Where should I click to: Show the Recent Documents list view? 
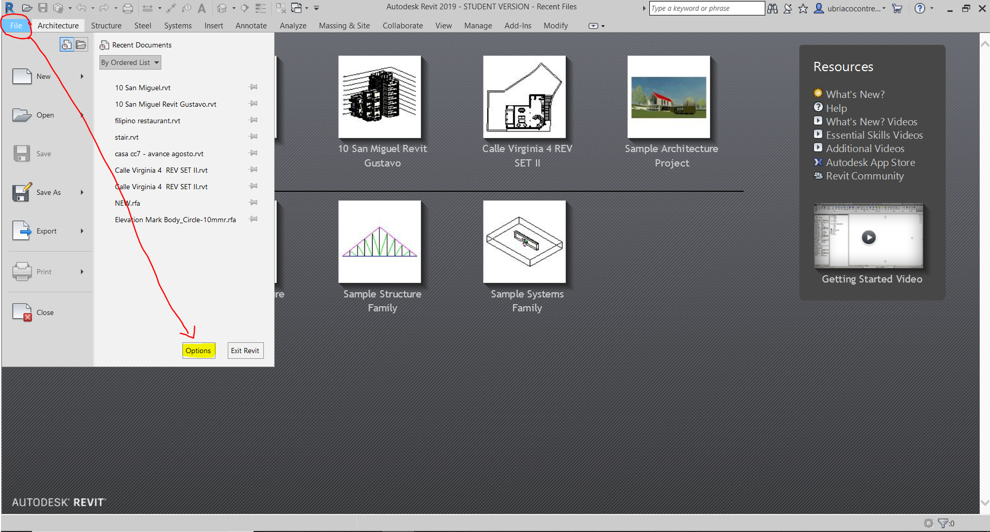[67, 45]
